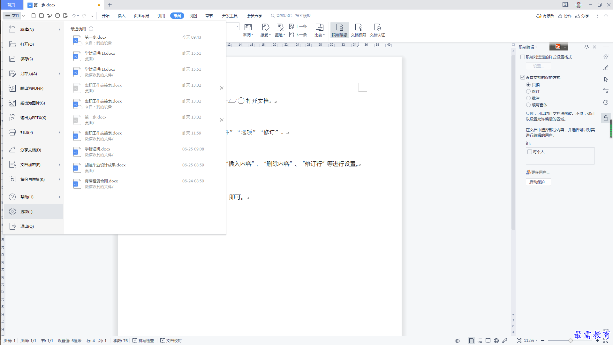Switch to web layout view icon
Screen dimensions: 613x345
pyautogui.click(x=496, y=341)
